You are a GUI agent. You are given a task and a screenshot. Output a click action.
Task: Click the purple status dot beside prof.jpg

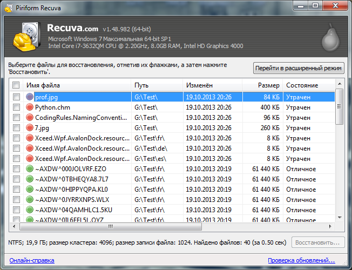pyautogui.click(x=29, y=97)
